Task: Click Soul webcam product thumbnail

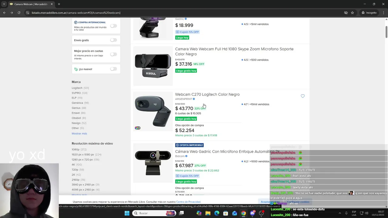Action: [x=153, y=66]
